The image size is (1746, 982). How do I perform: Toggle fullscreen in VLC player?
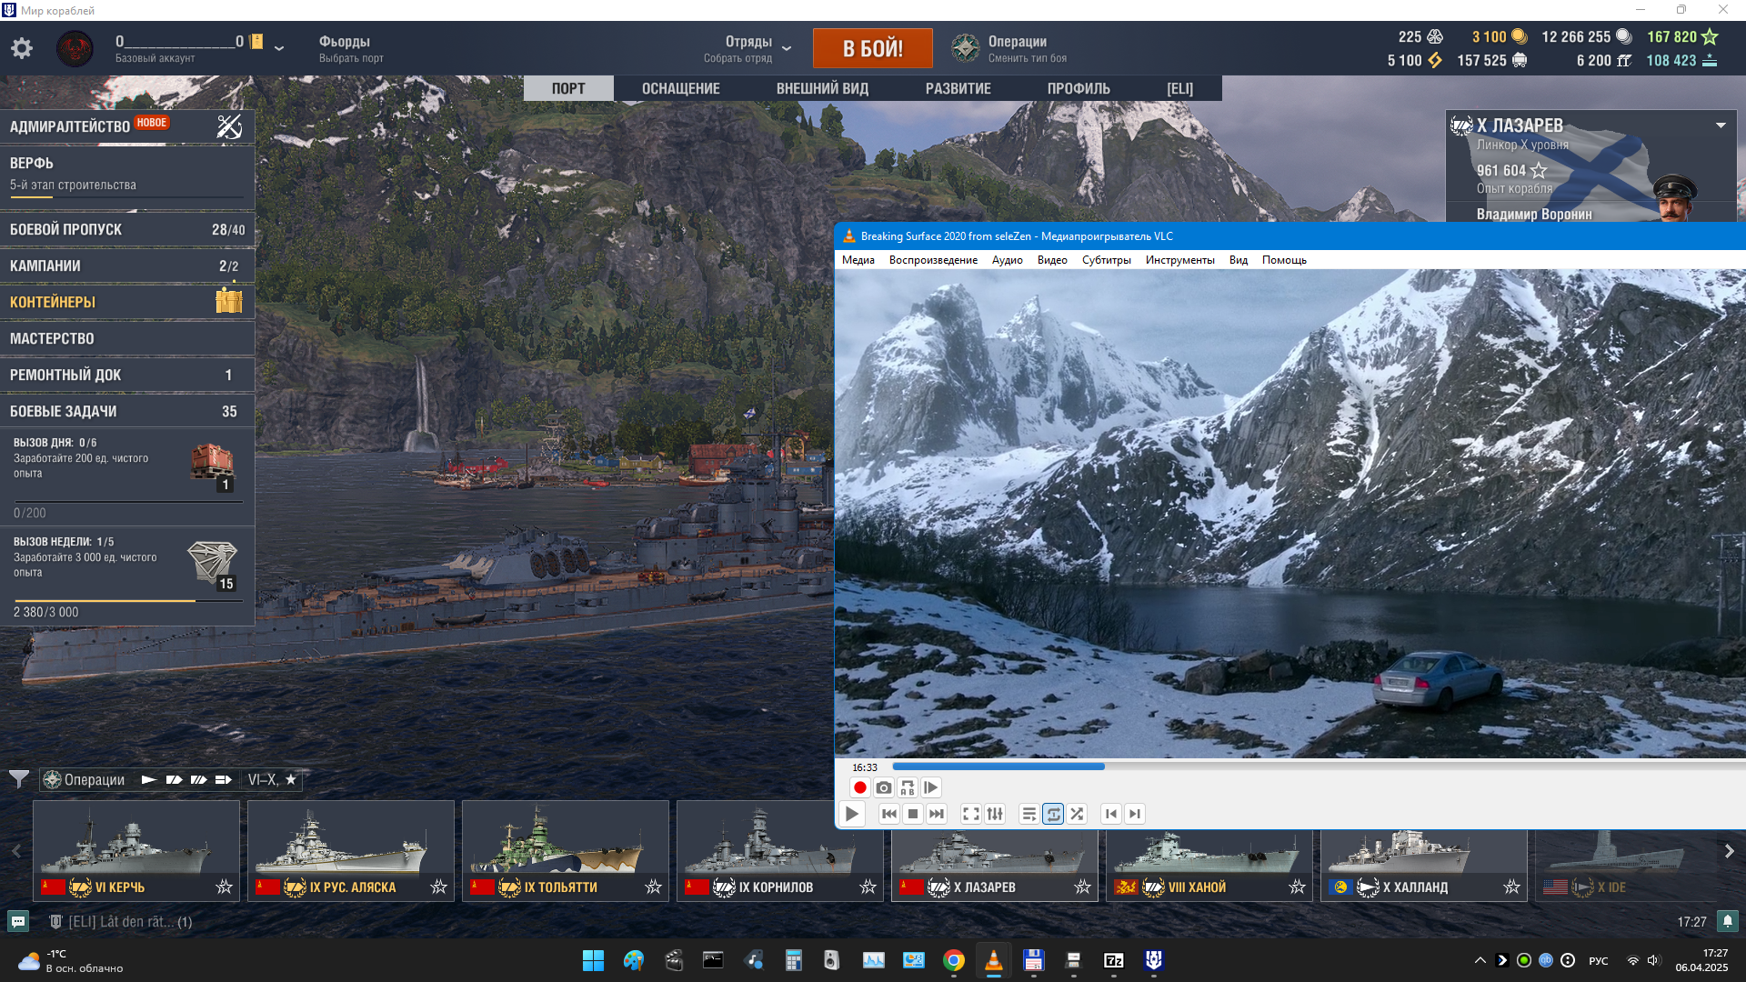(x=971, y=814)
